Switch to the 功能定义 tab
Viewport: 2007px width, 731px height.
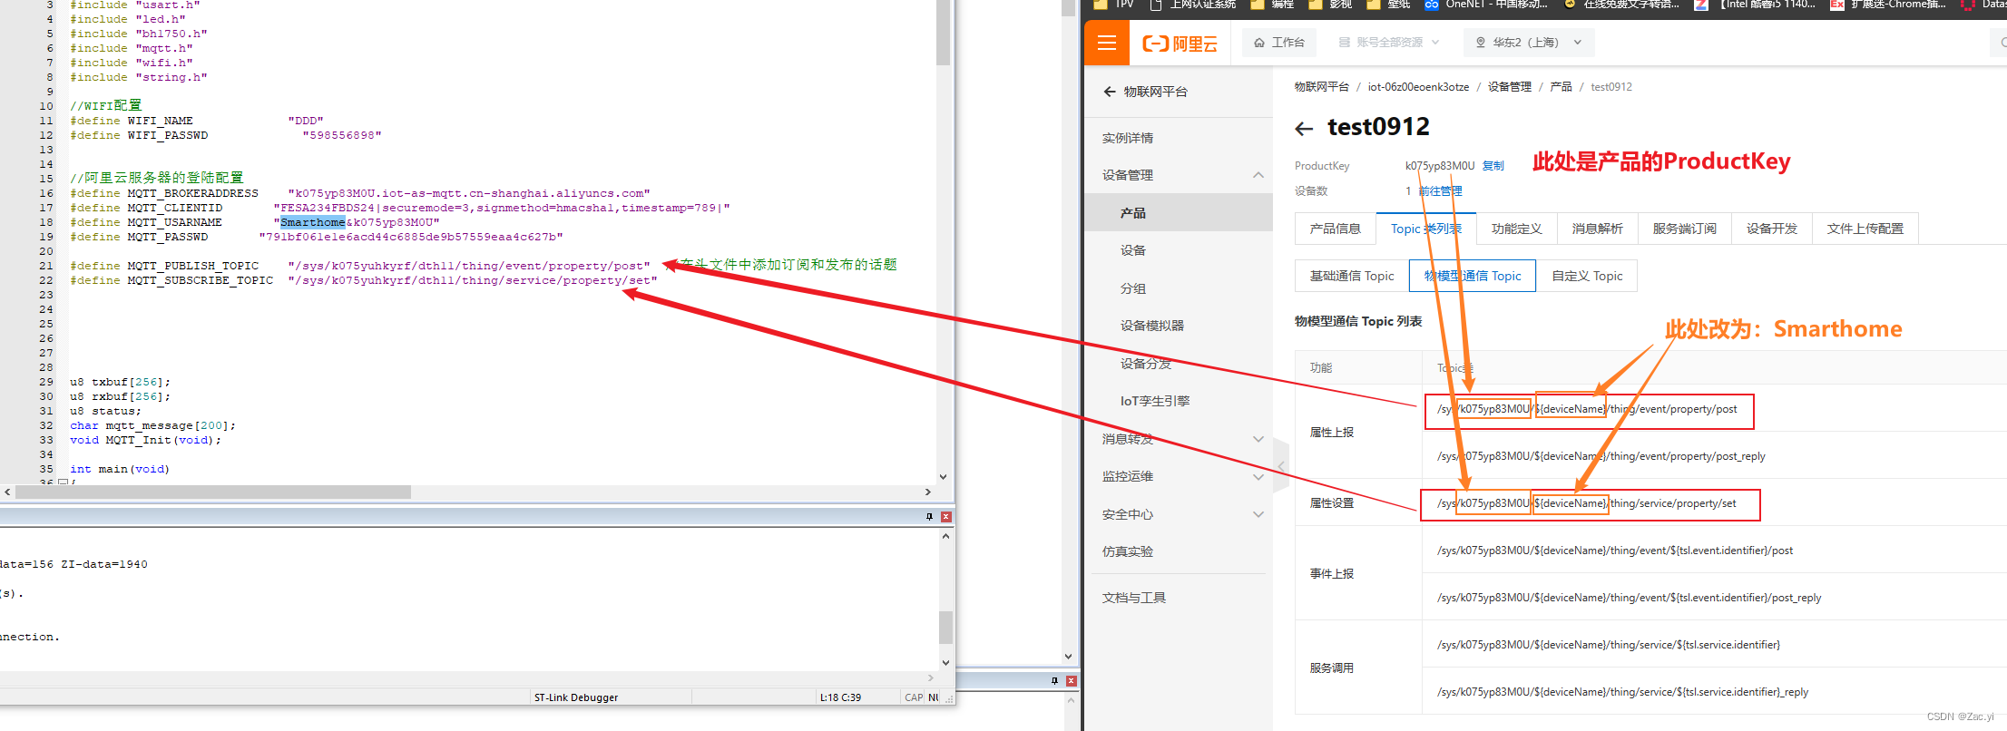click(x=1516, y=229)
